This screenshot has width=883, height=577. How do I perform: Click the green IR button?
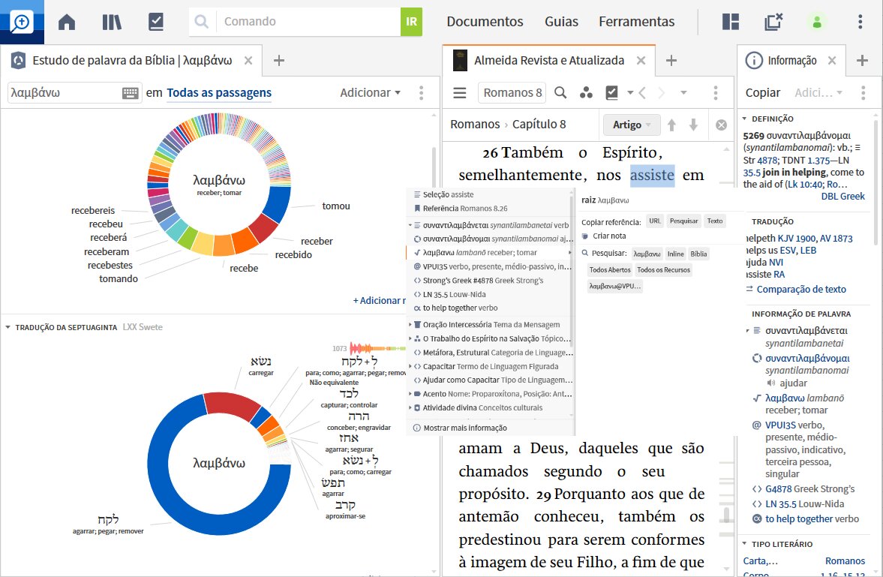[x=411, y=22]
